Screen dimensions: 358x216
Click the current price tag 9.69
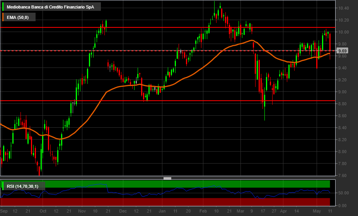point(342,51)
